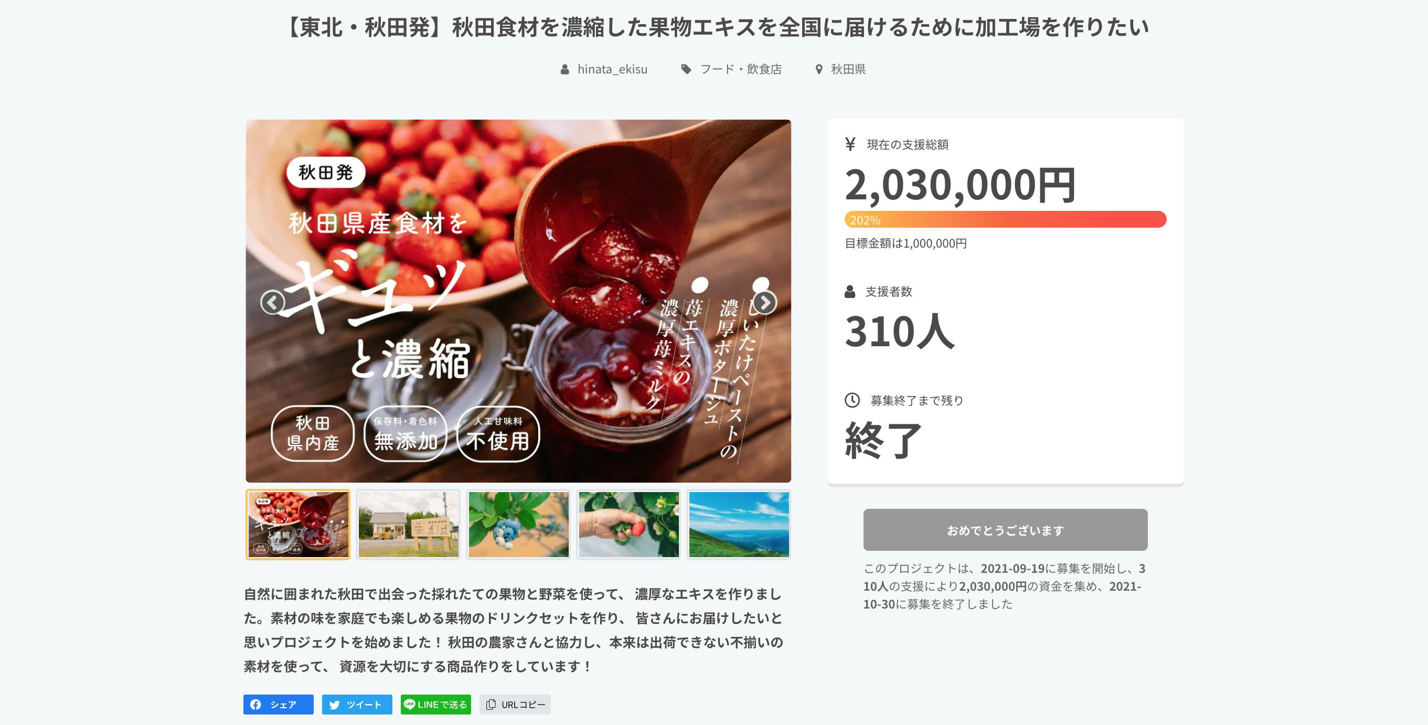Click the next slide arrow on carousel
Image resolution: width=1428 pixels, height=725 pixels.
765,303
